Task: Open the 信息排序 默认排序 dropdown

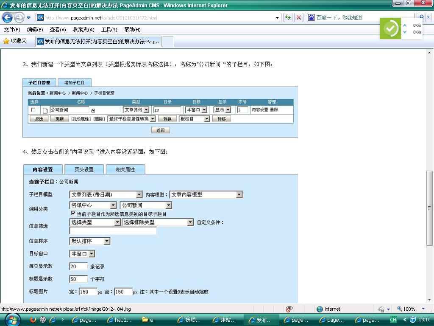Action: click(107, 241)
